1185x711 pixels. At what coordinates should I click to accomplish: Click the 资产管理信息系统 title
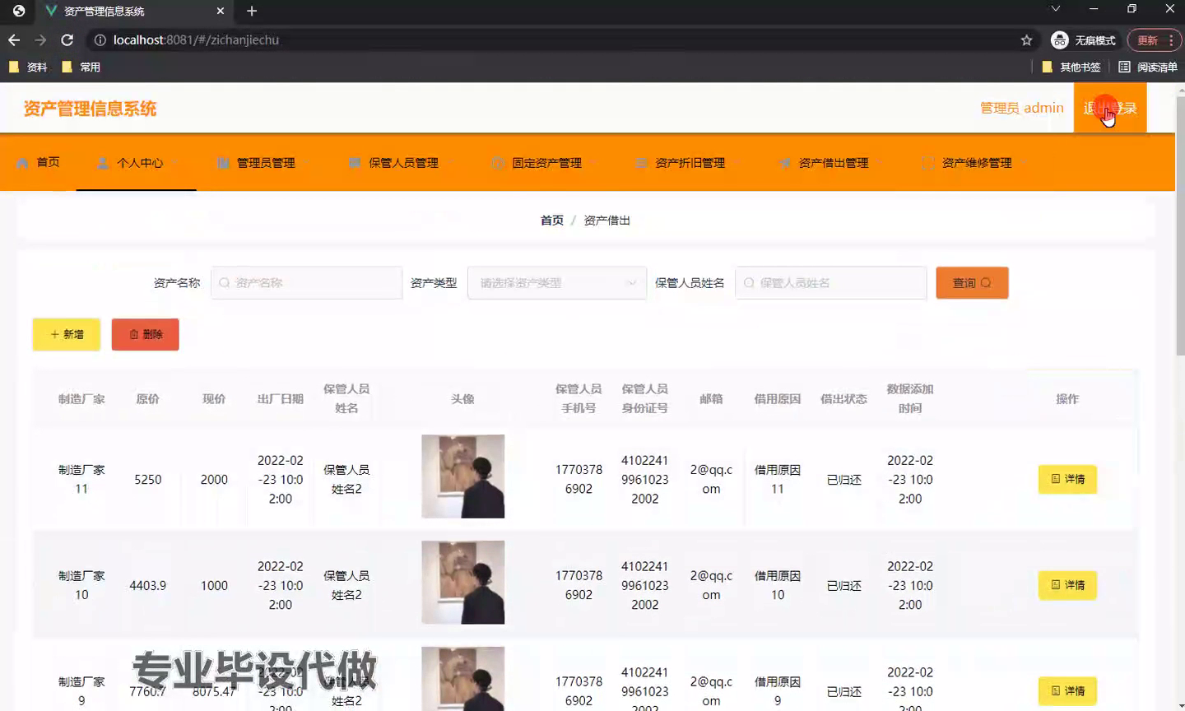(x=90, y=109)
